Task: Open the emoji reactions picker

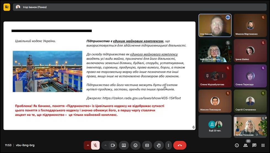Action: [135, 145]
